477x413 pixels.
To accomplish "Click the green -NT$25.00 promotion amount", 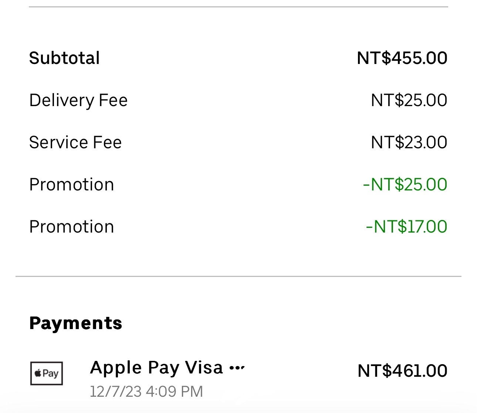I will [405, 185].
